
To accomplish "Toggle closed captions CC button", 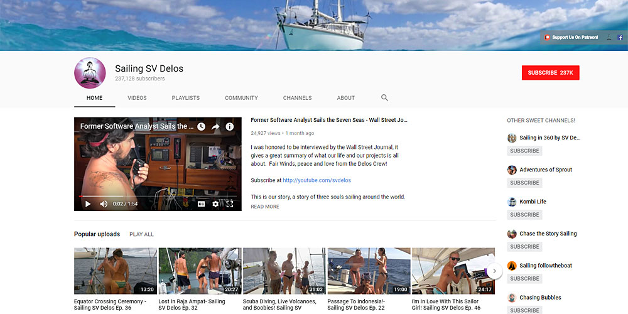I will 201,204.
